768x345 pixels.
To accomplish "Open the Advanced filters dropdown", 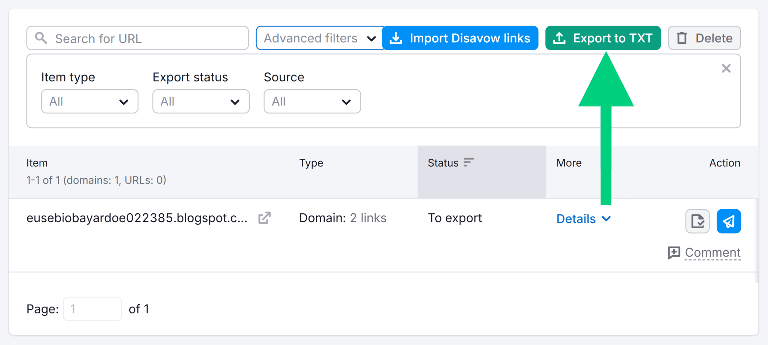I will click(319, 38).
